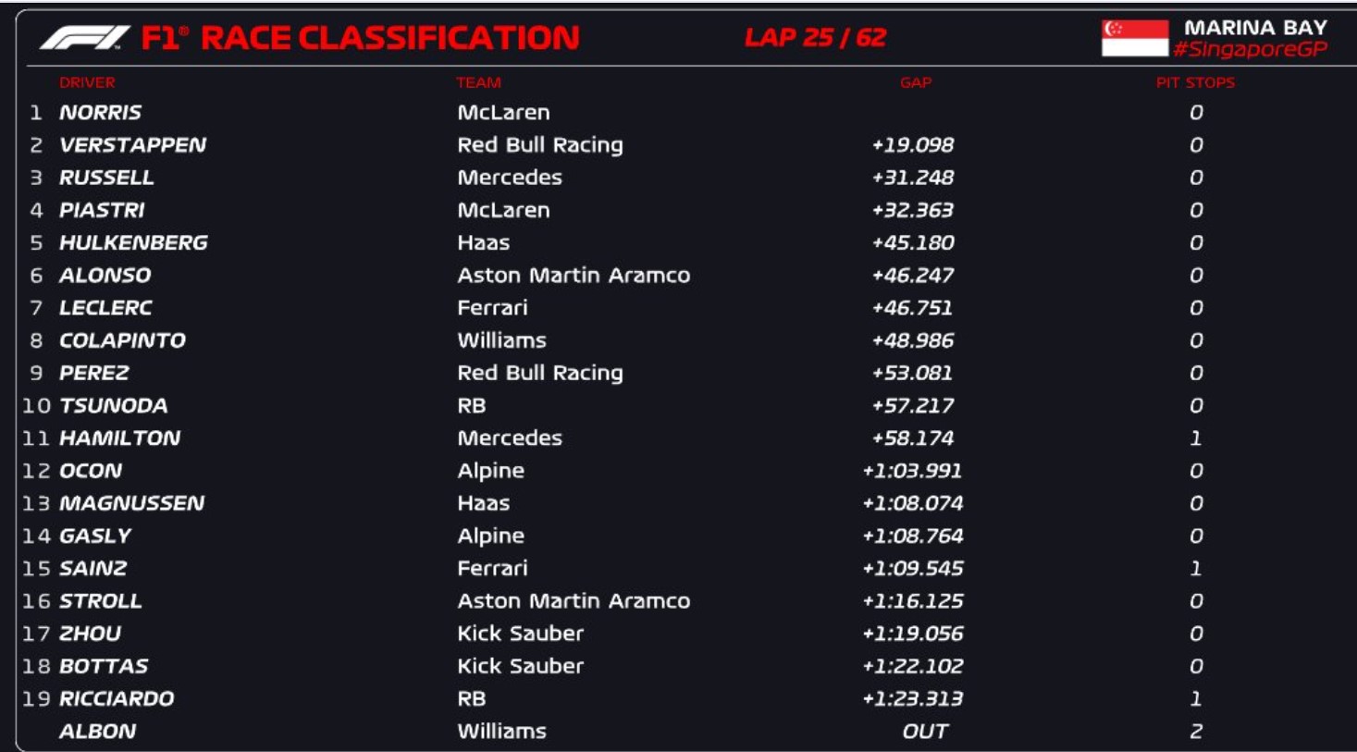
Task: Select the TEAM column header
Action: tap(478, 82)
